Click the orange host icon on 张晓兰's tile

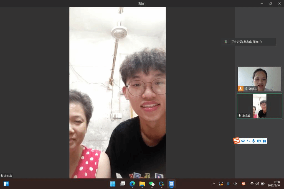(x=240, y=89)
